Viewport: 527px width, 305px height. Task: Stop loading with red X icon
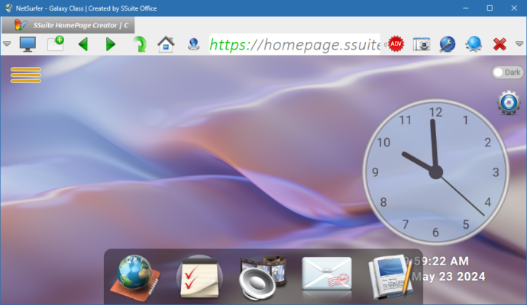tap(500, 44)
